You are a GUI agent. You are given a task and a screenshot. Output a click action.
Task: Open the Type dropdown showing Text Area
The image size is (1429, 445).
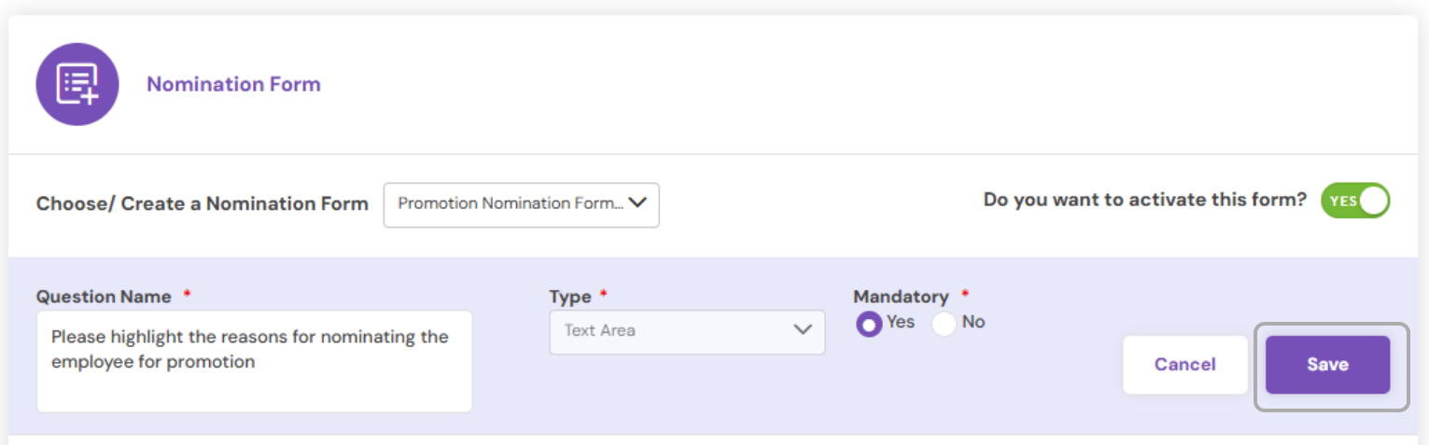[x=686, y=331]
